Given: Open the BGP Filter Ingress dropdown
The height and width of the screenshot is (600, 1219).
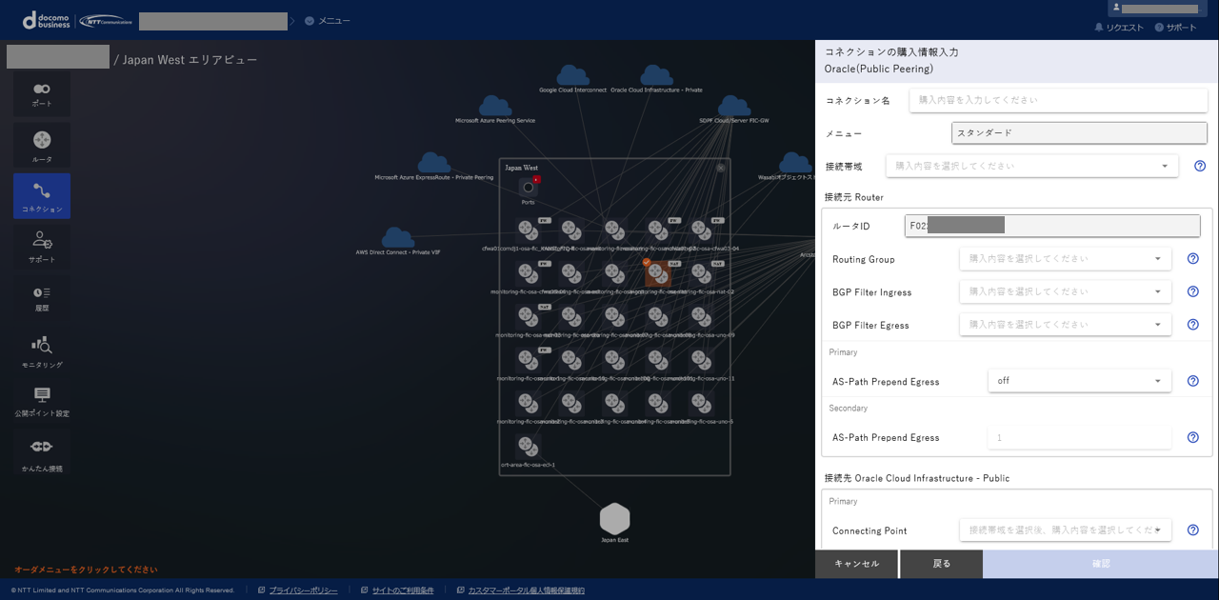Looking at the screenshot, I should click(1065, 291).
